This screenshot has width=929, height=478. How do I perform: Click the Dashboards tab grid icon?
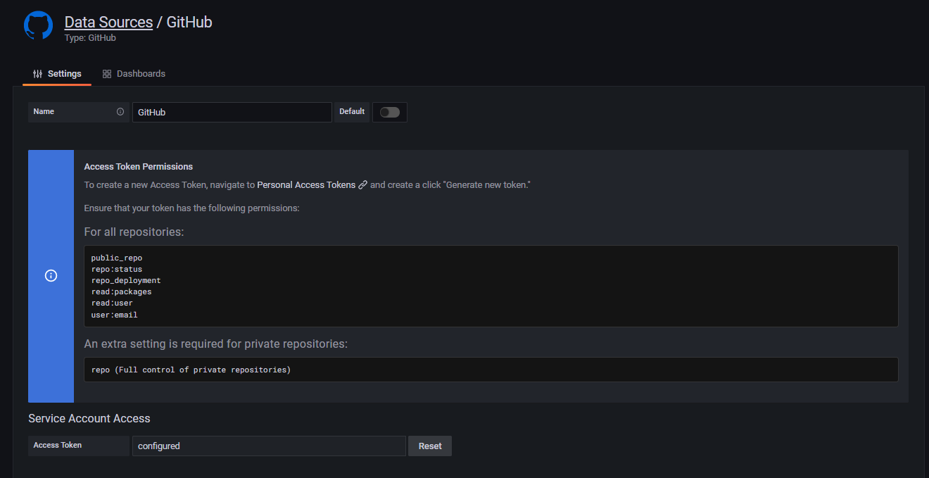pos(107,74)
